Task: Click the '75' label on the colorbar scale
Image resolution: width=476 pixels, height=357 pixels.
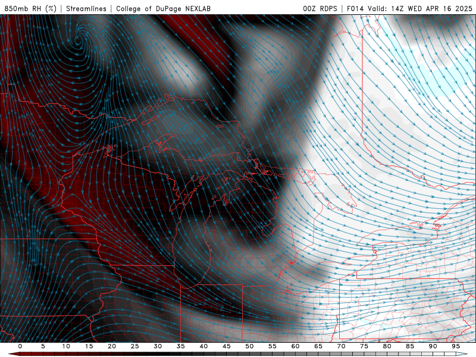Action: (364, 346)
